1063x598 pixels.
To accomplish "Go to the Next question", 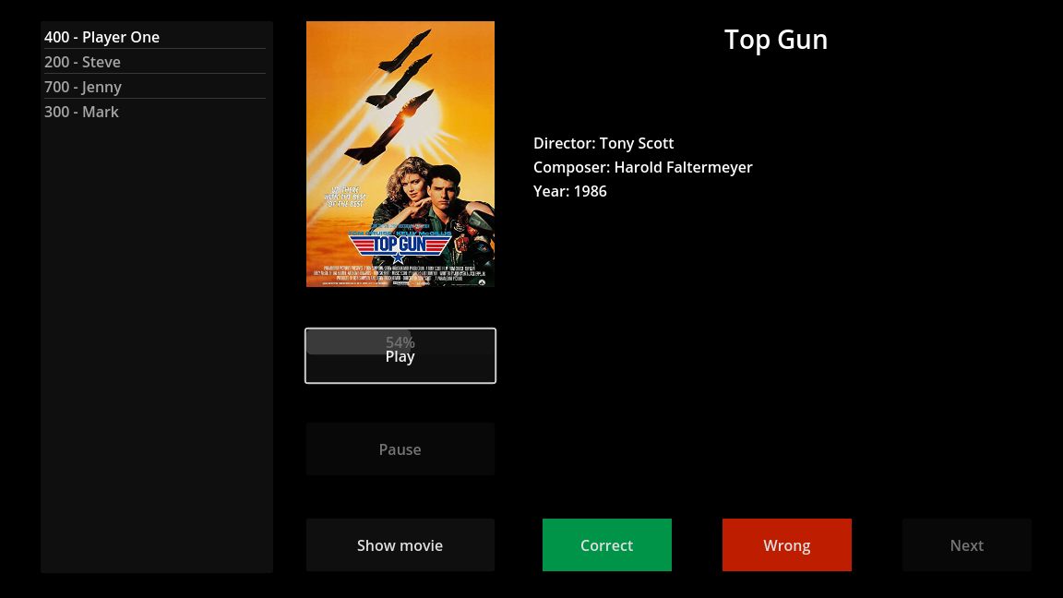I will 967,545.
